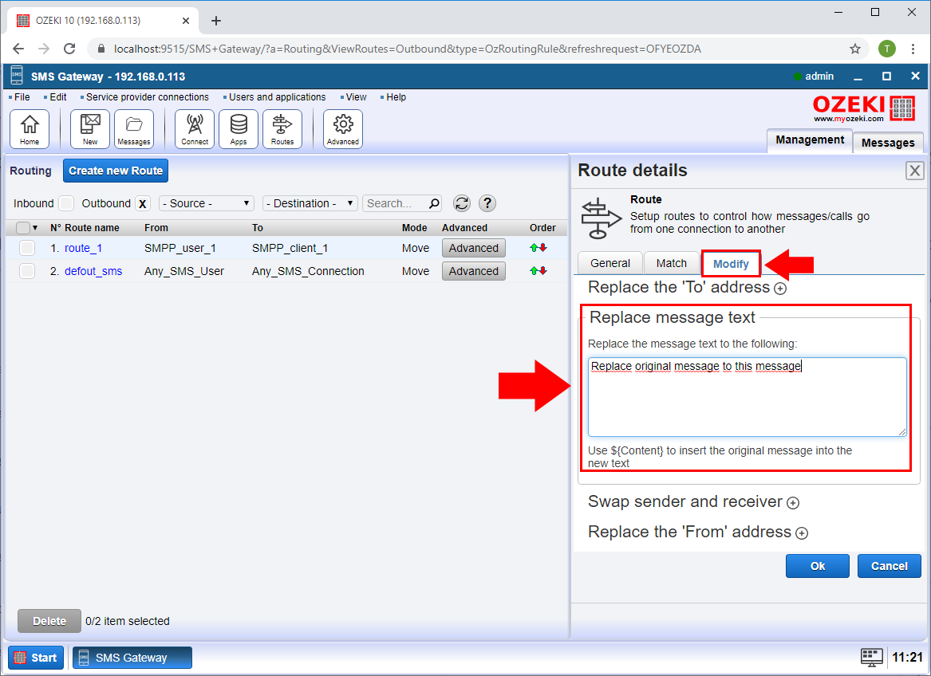Click the Create new Route button
This screenshot has width=931, height=676.
coord(116,171)
